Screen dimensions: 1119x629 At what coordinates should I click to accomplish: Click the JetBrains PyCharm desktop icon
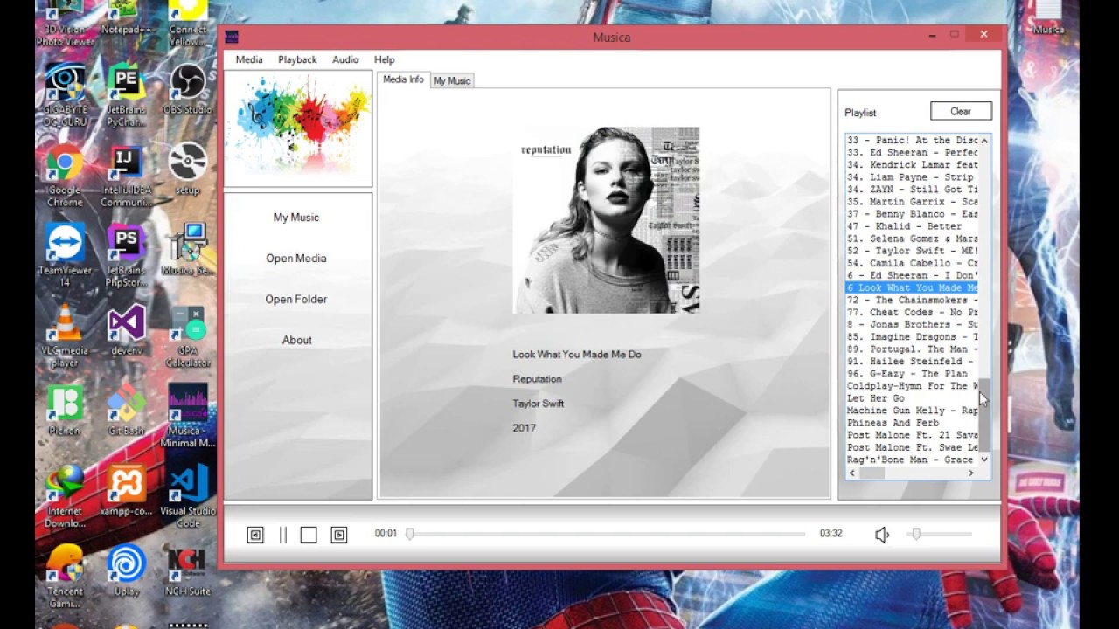(126, 96)
